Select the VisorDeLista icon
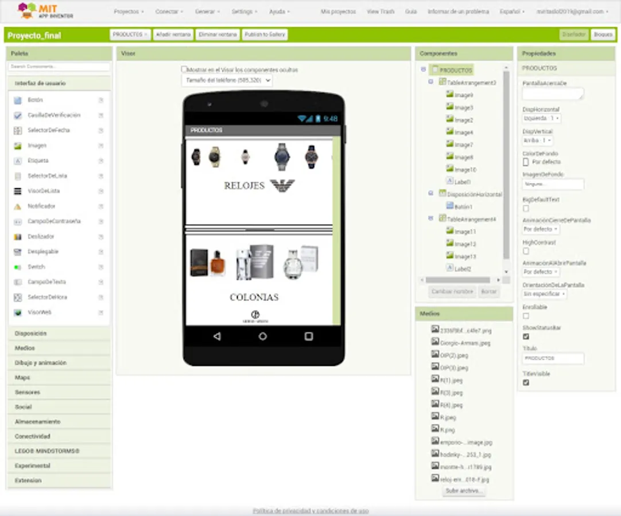 (18, 191)
